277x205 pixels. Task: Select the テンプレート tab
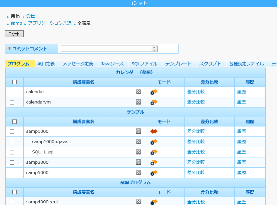179,64
